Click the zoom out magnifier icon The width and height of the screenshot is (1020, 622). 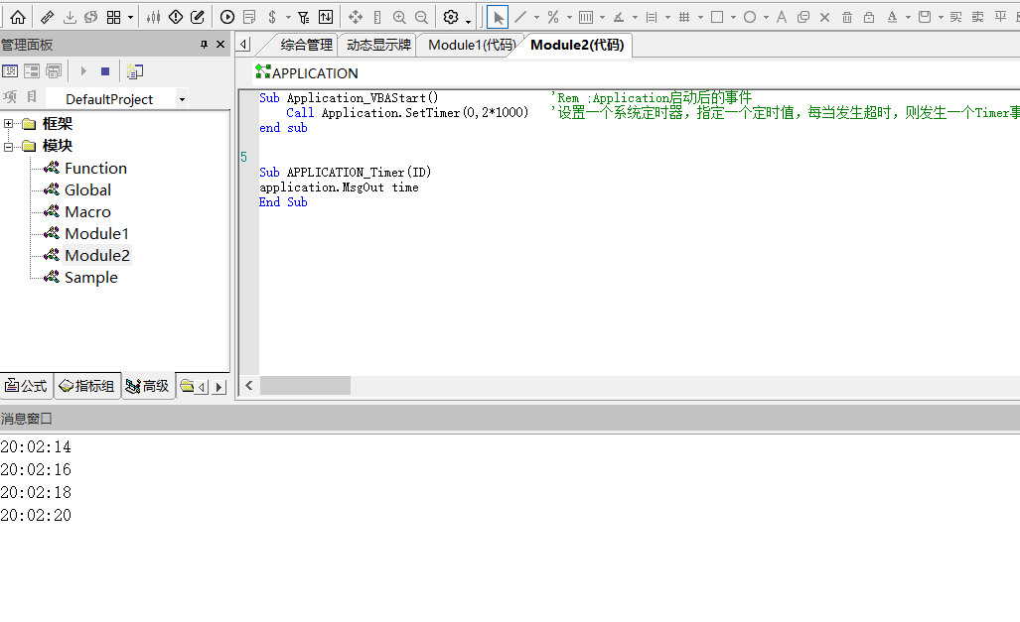(x=421, y=18)
